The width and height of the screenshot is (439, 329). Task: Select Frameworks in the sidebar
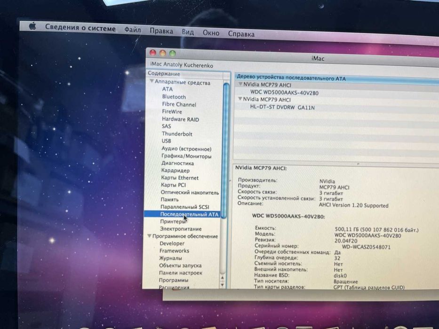point(174,251)
